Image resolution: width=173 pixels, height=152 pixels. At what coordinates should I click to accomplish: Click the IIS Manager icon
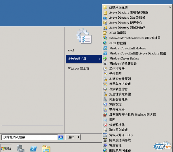click(x=105, y=38)
